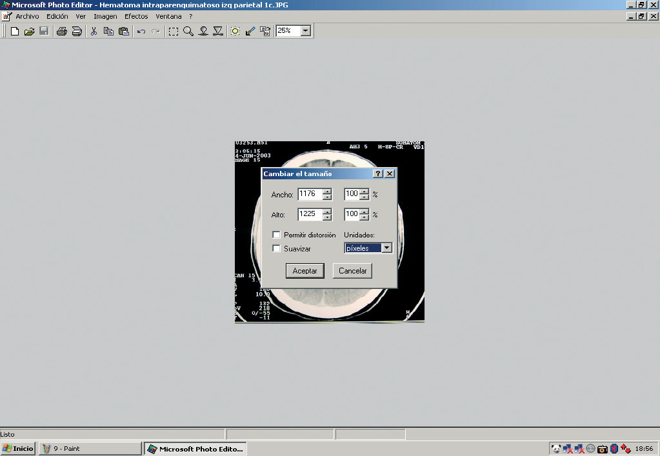Viewport: 660px width, 456px height.
Task: Click the Paste clipboard icon
Action: click(x=123, y=31)
